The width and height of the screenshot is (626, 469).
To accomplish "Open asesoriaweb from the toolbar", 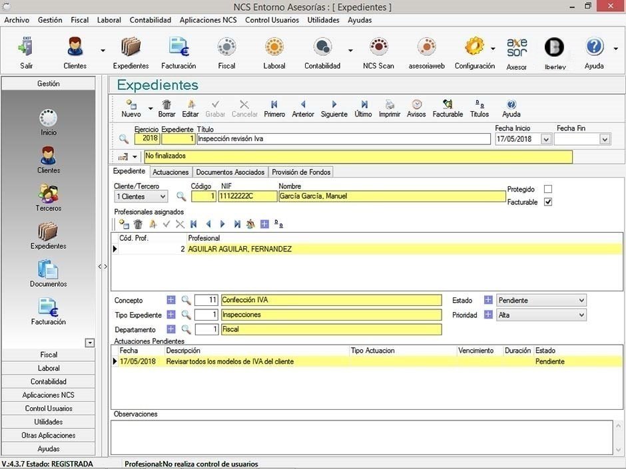I will 426,51.
